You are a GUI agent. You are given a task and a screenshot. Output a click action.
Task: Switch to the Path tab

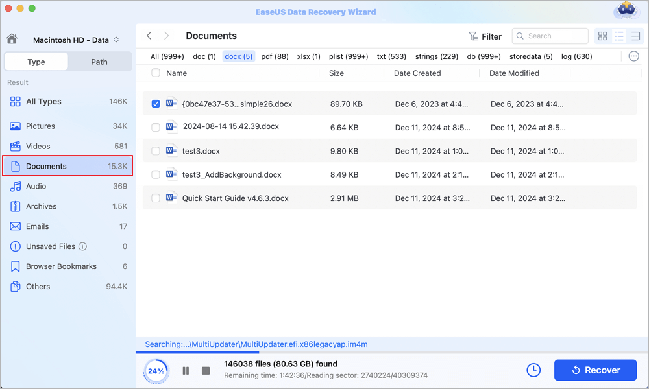99,62
